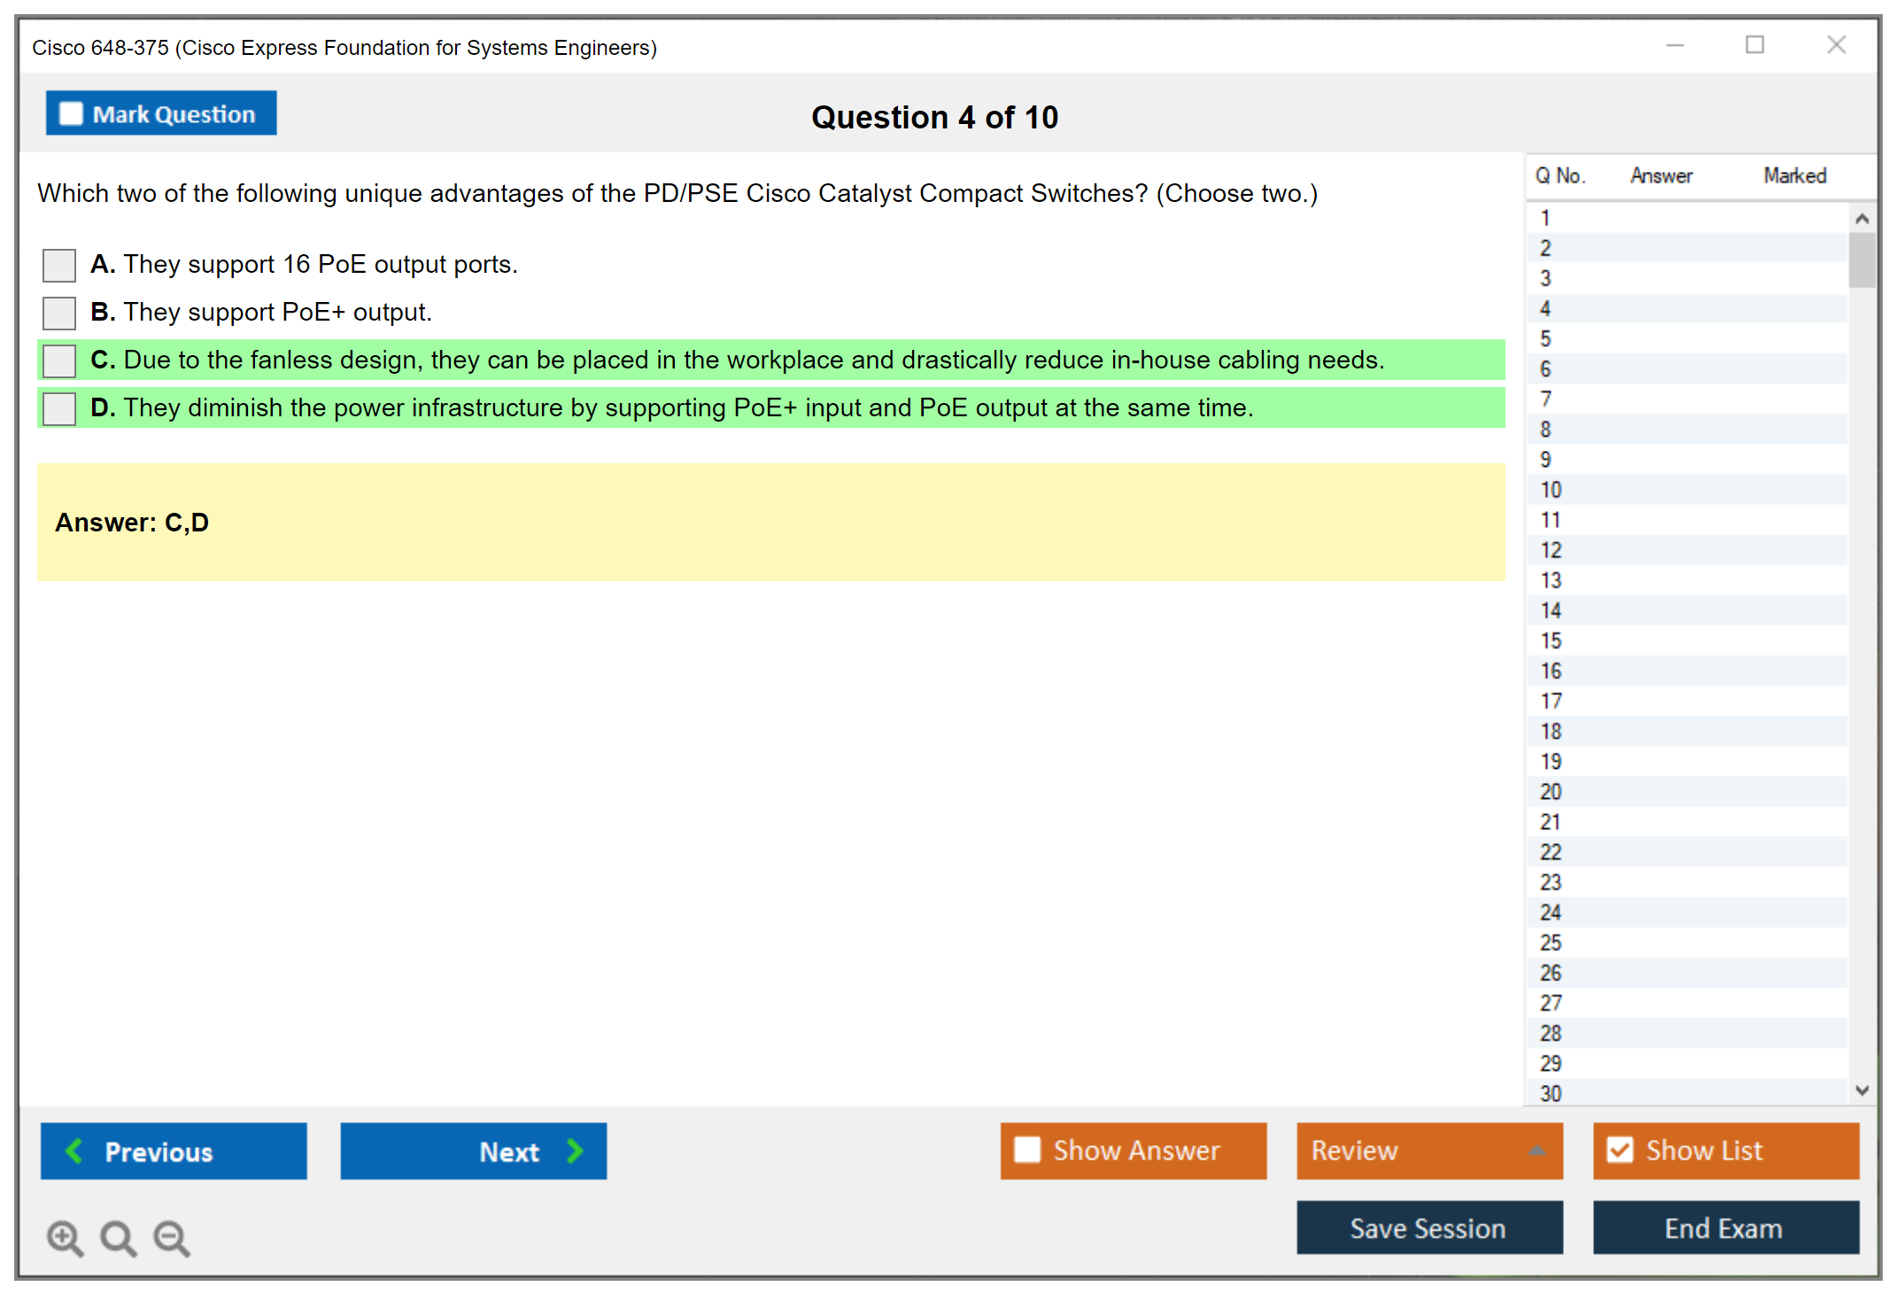This screenshot has width=1904, height=1302.
Task: Tick checkbox for option D PoE+ input
Action: tap(59, 408)
